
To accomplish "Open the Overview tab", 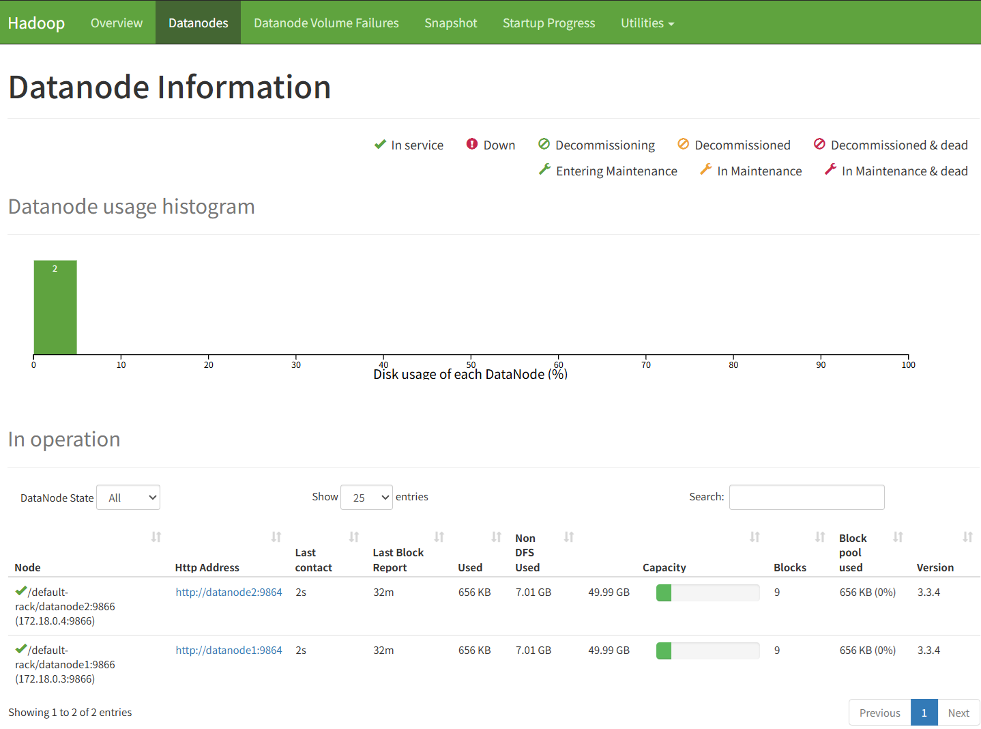I will [117, 23].
